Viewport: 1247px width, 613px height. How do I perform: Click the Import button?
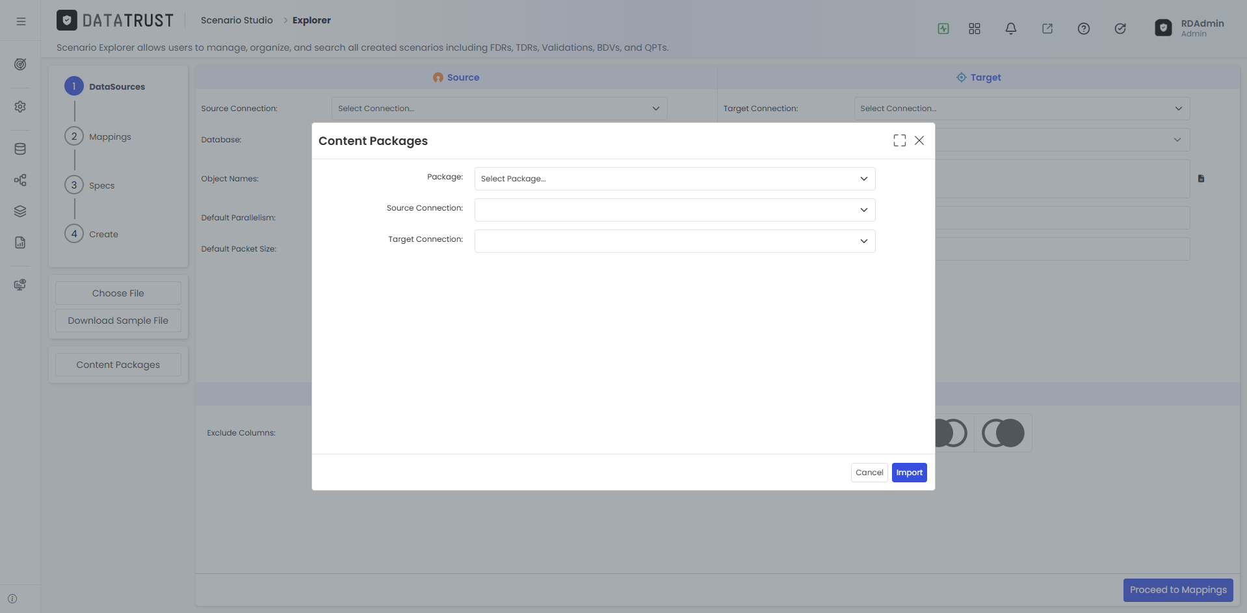910,473
